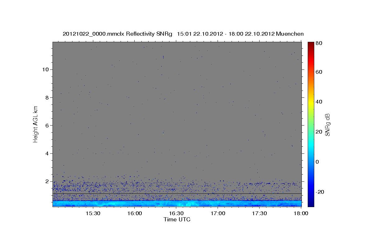Screen dimensions: 373x248
Task: Click the colorbar value 80
Action: tap(319, 43)
